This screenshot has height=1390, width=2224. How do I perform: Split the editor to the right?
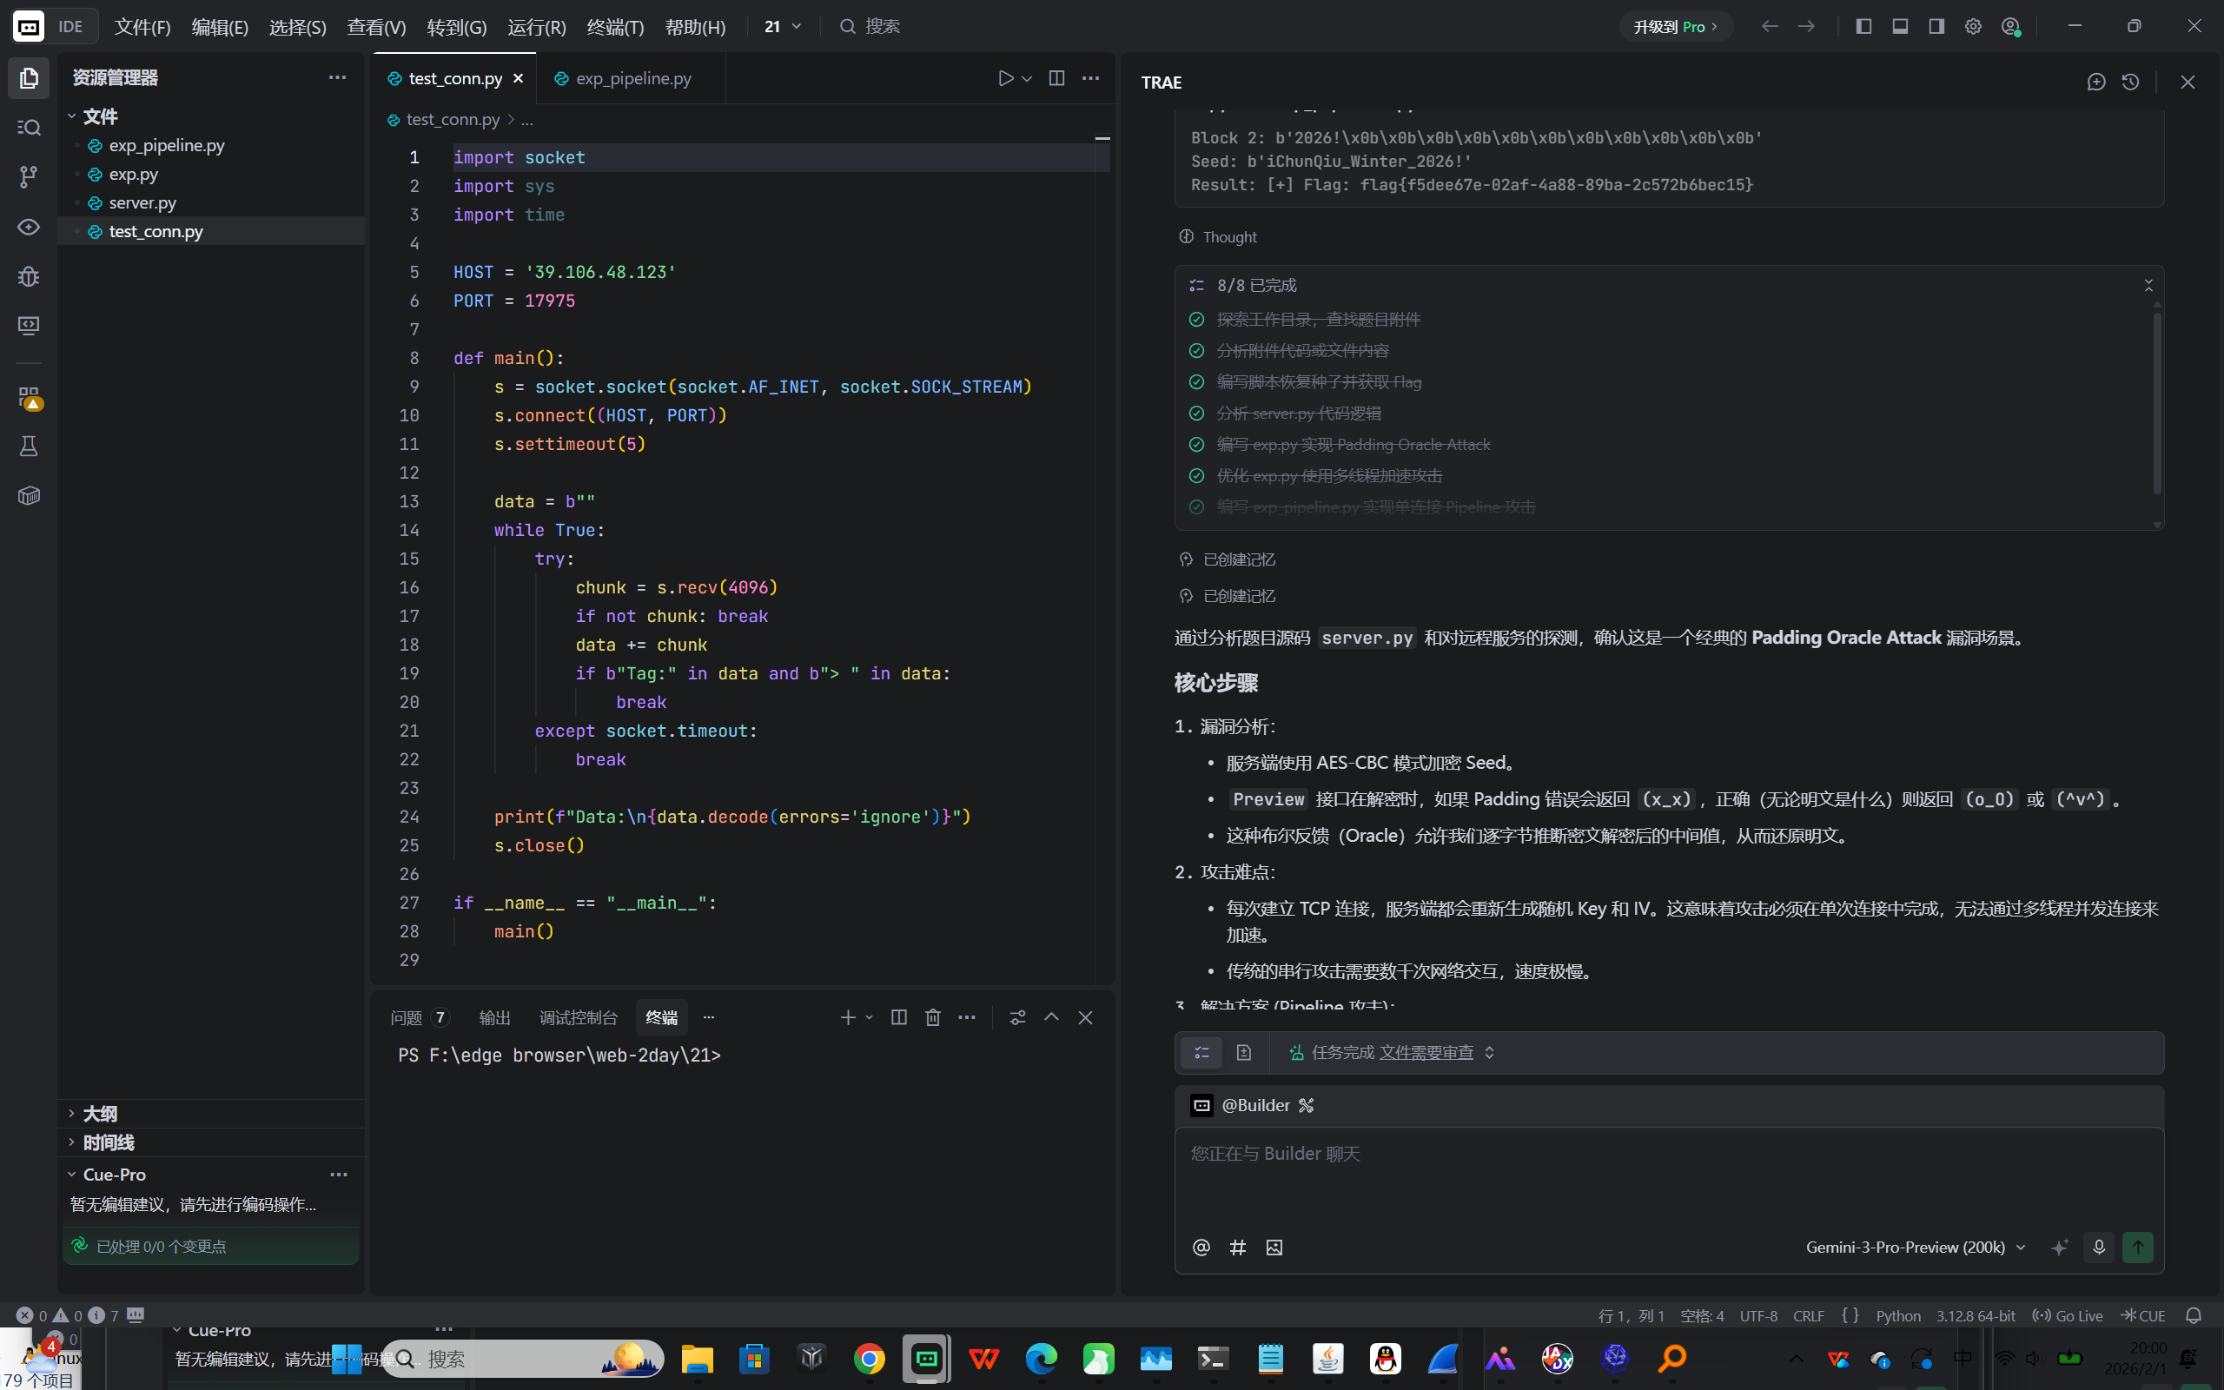1057,78
